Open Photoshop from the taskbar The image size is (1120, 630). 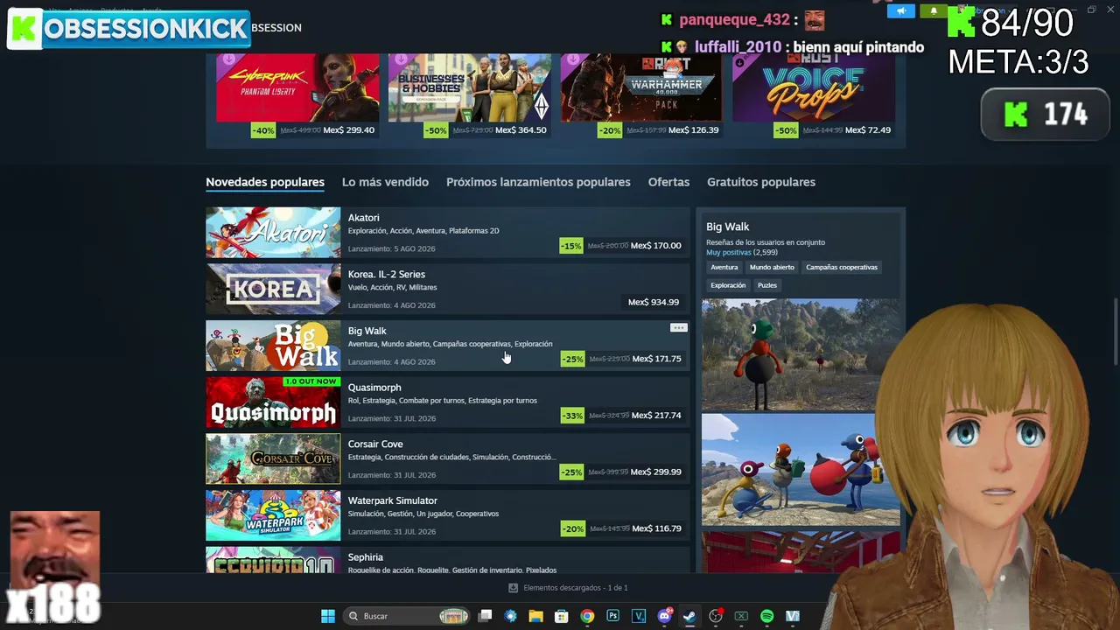[612, 616]
